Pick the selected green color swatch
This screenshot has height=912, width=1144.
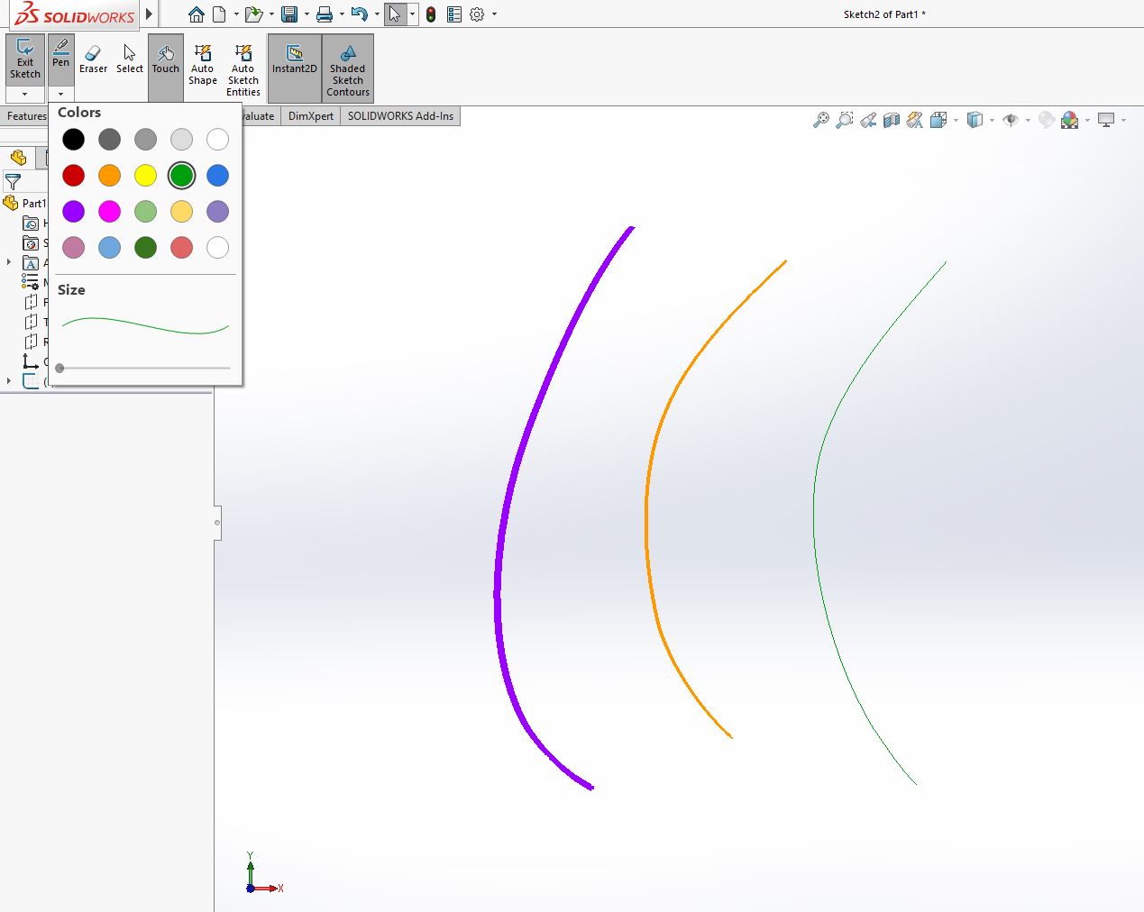tap(181, 176)
